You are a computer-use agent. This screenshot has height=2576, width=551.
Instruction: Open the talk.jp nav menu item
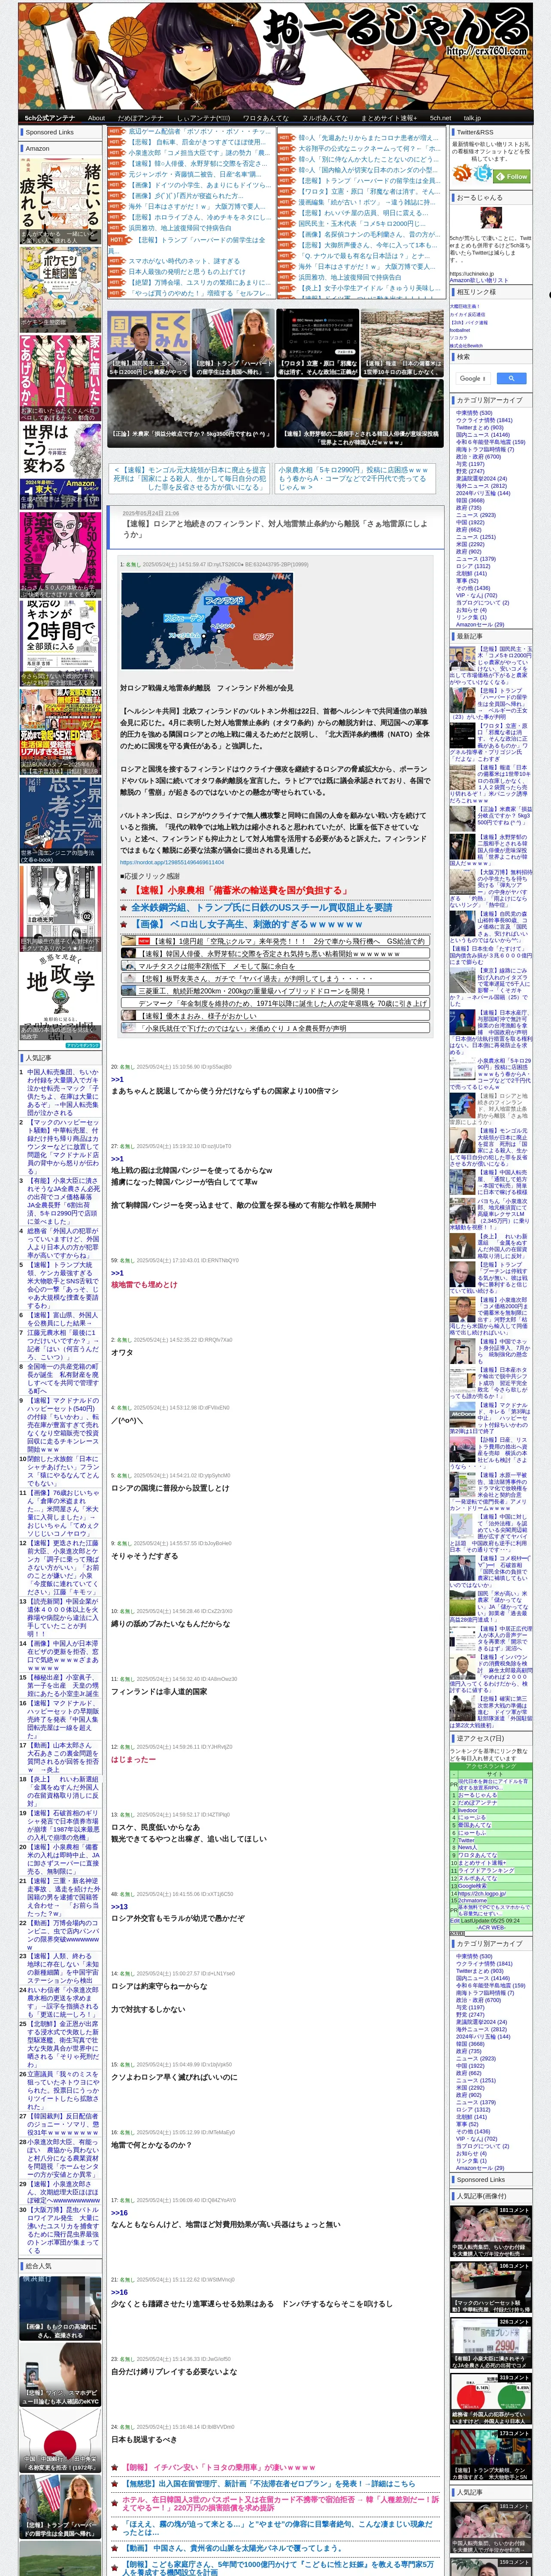click(x=472, y=118)
